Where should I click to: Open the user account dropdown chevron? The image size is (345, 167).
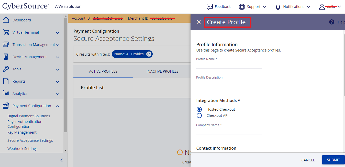click(x=339, y=7)
